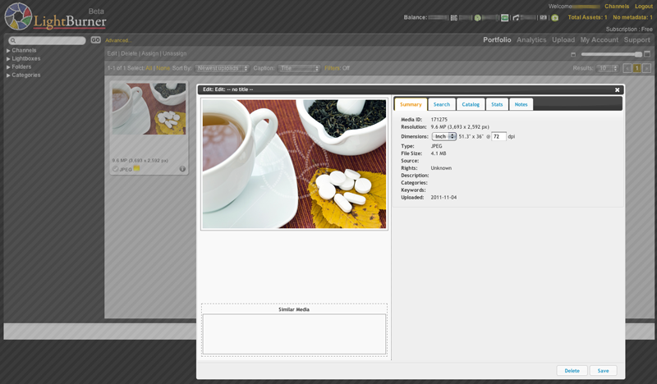Go to the next results page arrow

point(646,68)
